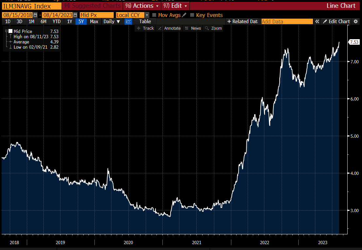Screen dimensions: 362x250
Task: Collapse the legend box toggle icon
Action: coord(6,31)
